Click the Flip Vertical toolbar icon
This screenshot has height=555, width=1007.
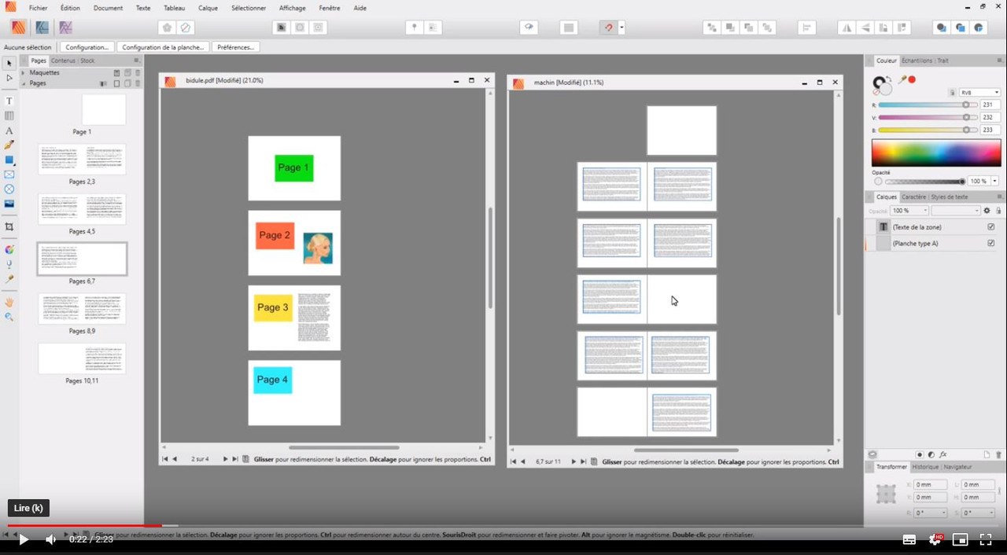[x=865, y=28]
